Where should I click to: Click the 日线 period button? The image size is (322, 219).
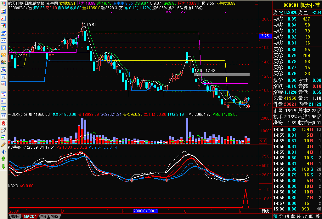[265, 211]
